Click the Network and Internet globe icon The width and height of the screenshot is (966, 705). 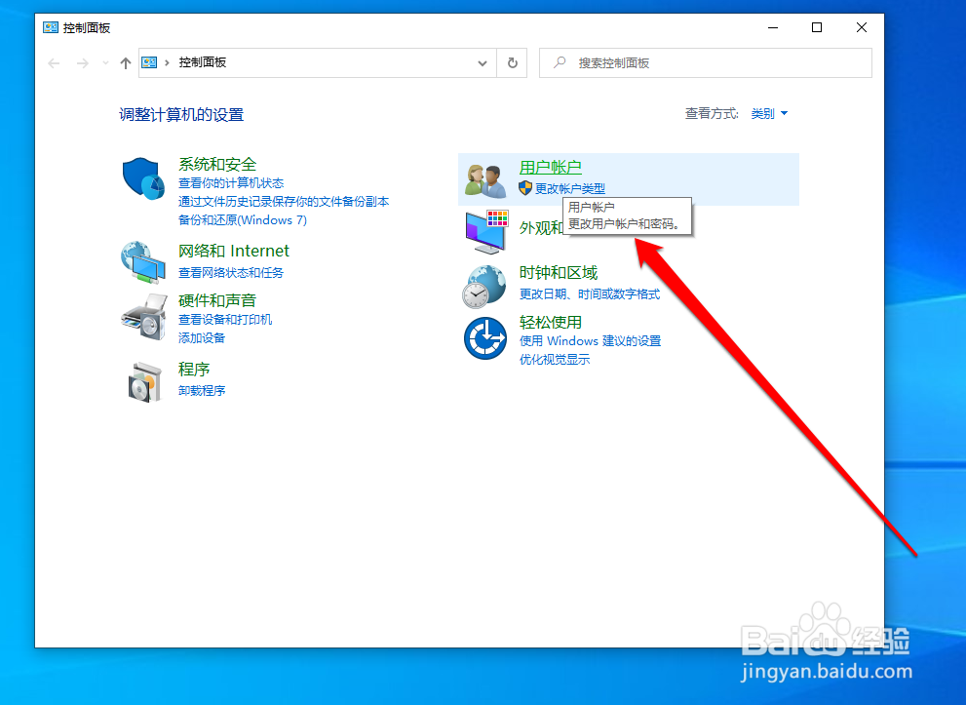click(143, 262)
